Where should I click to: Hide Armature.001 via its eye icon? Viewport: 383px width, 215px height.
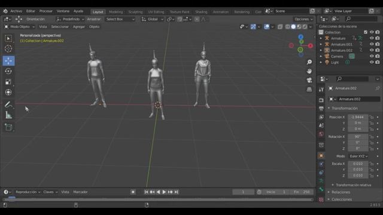pos(372,44)
